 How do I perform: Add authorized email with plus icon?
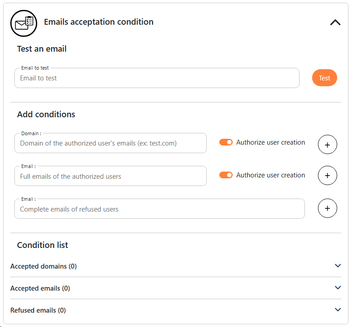click(x=327, y=176)
